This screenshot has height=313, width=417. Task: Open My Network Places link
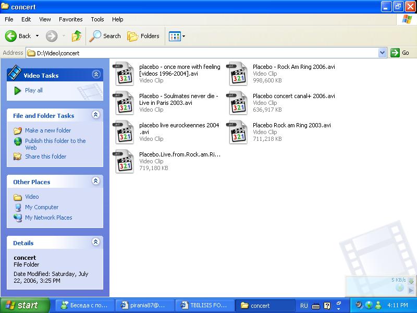48,218
